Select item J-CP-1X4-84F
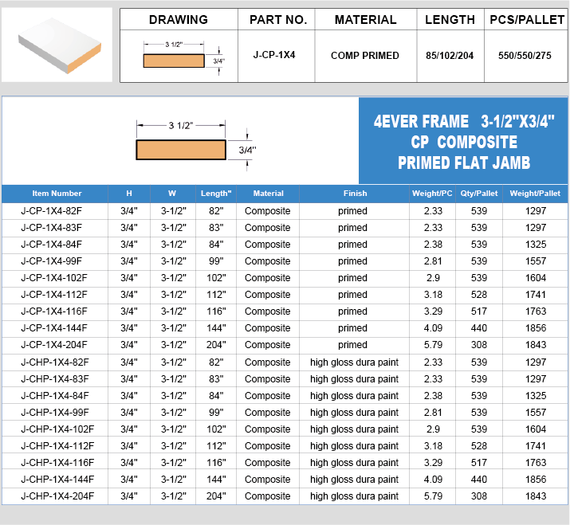 tap(52, 245)
